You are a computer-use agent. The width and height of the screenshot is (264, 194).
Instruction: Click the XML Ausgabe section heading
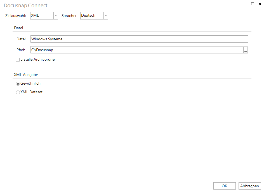[x=26, y=75]
